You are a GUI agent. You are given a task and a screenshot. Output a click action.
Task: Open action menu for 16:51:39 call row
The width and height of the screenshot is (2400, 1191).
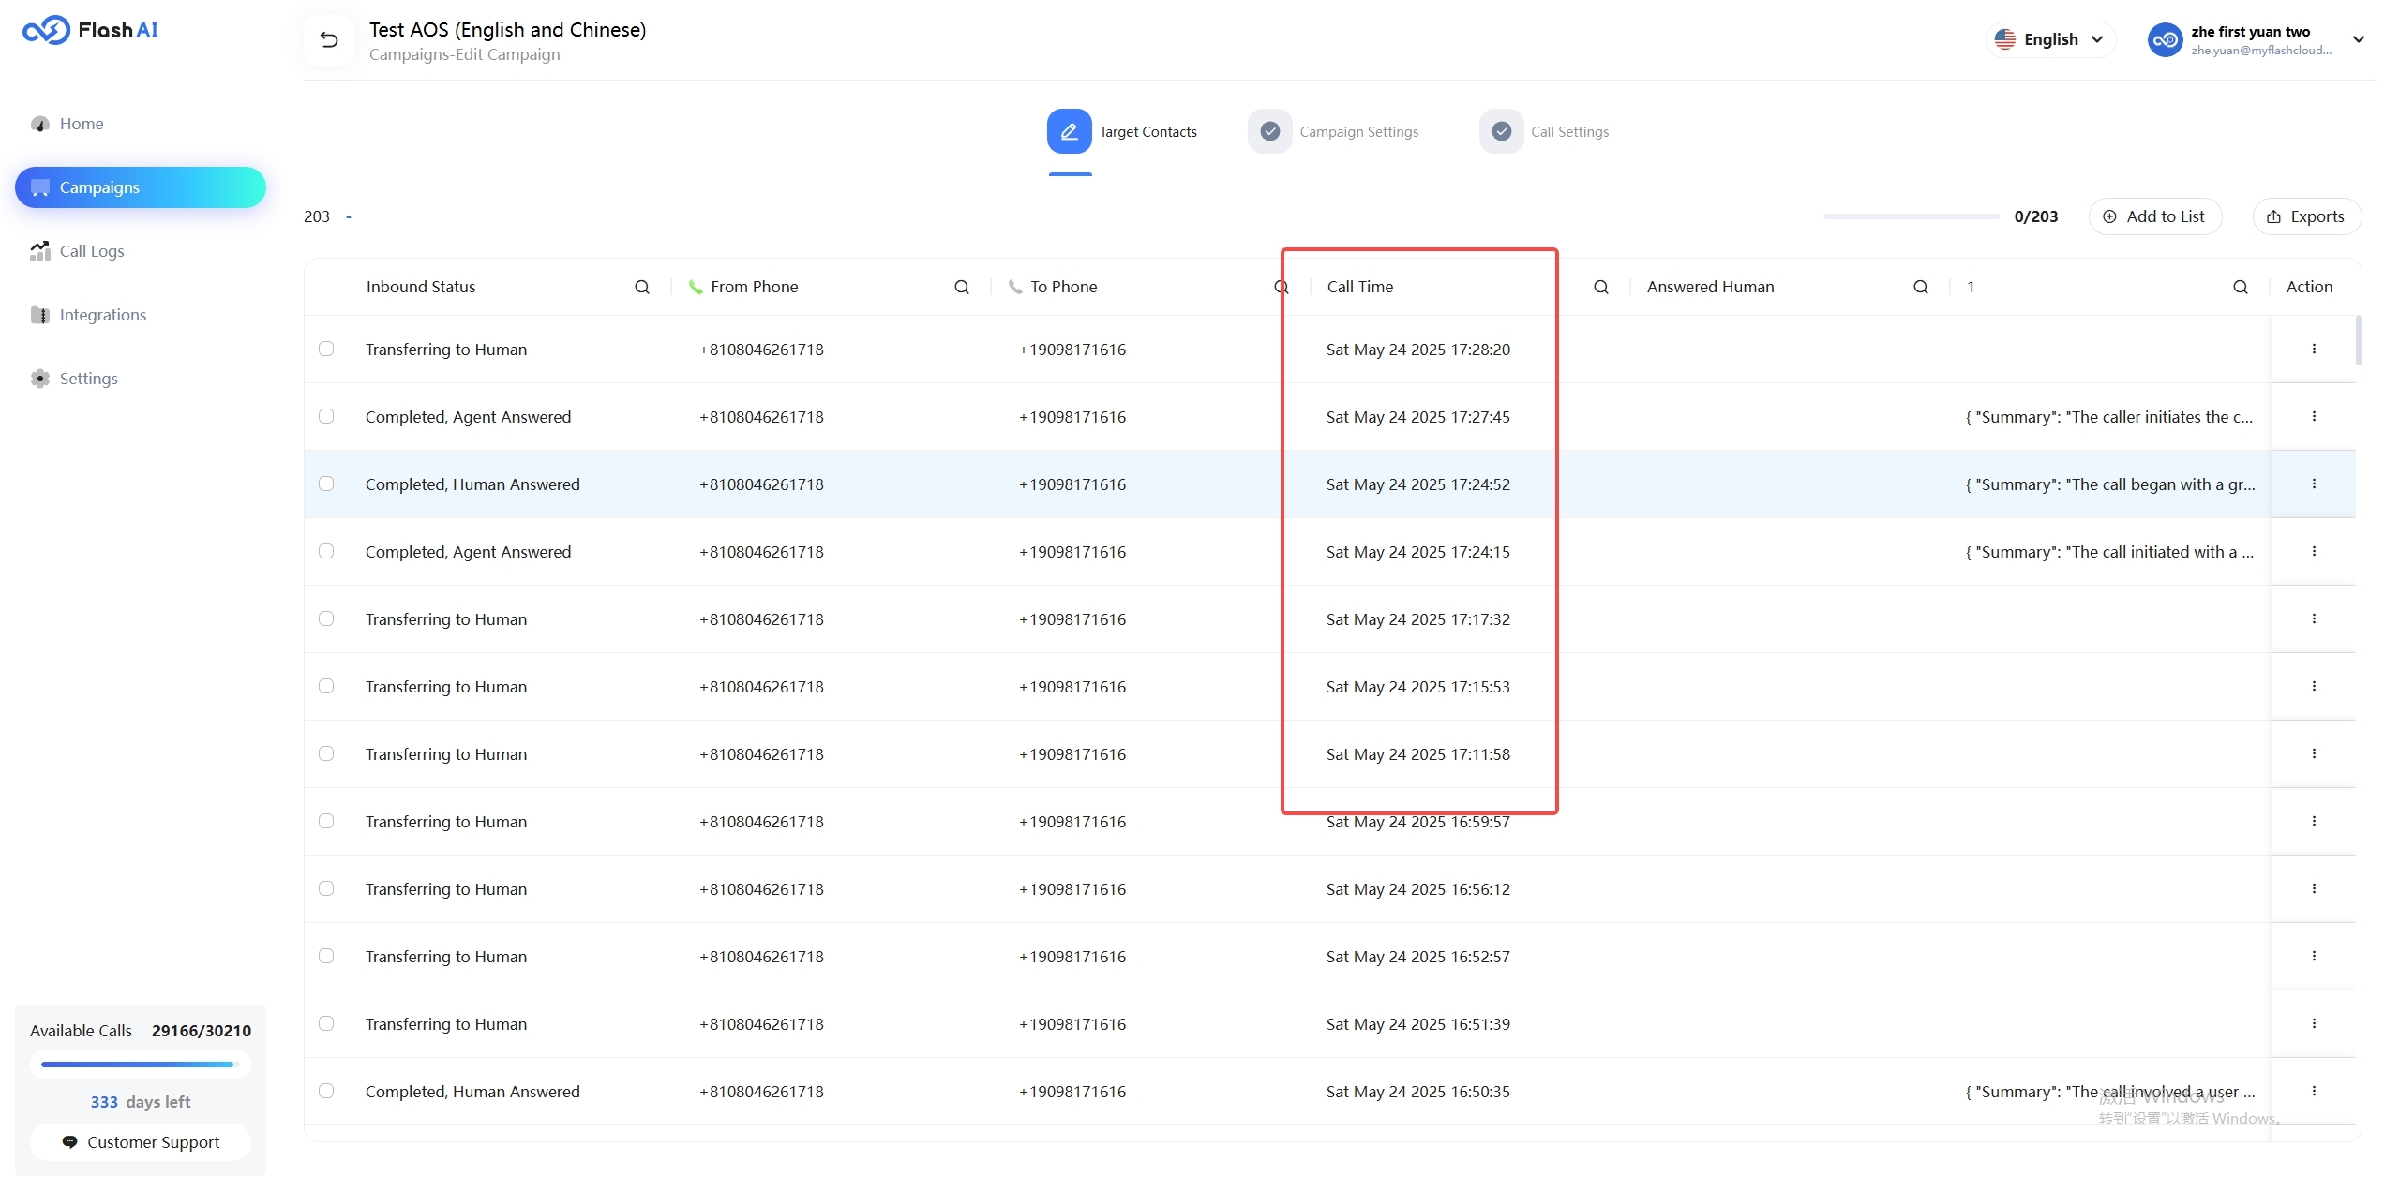[x=2314, y=1023]
